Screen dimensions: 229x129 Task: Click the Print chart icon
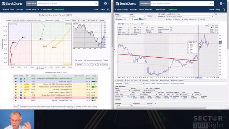coord(125,80)
